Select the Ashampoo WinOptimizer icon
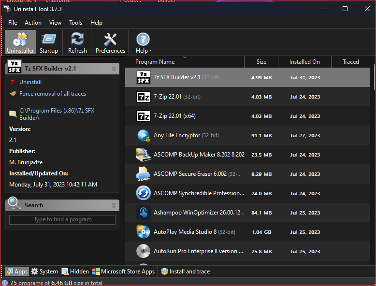 [x=144, y=213]
